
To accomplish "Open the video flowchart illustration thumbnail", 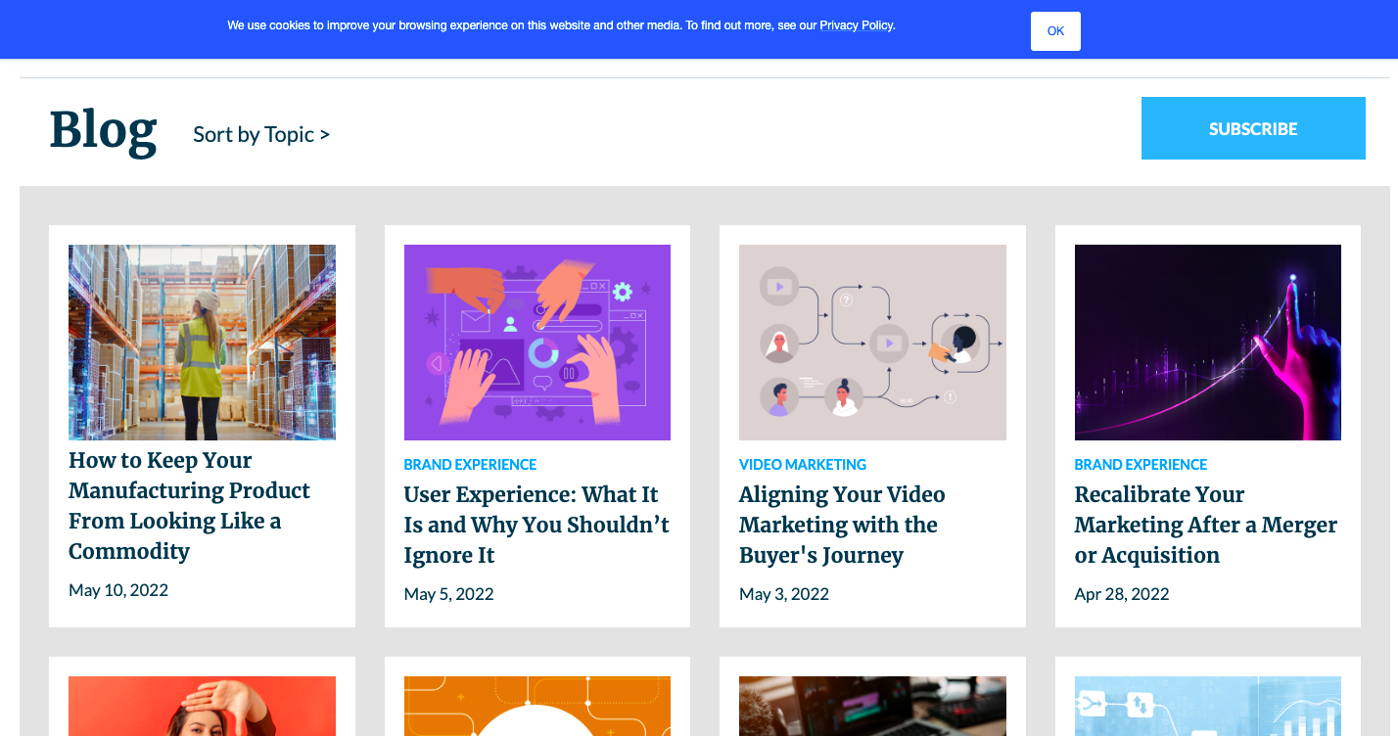I will point(872,343).
